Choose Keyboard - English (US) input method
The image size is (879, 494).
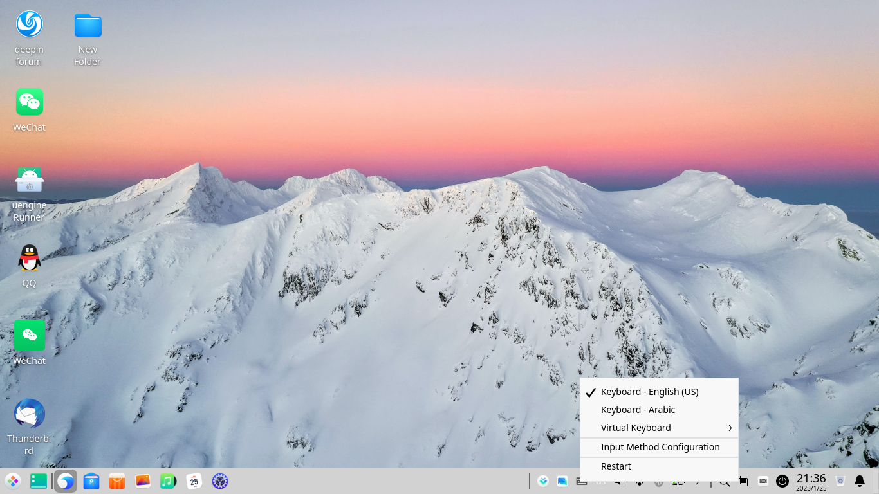click(659, 392)
